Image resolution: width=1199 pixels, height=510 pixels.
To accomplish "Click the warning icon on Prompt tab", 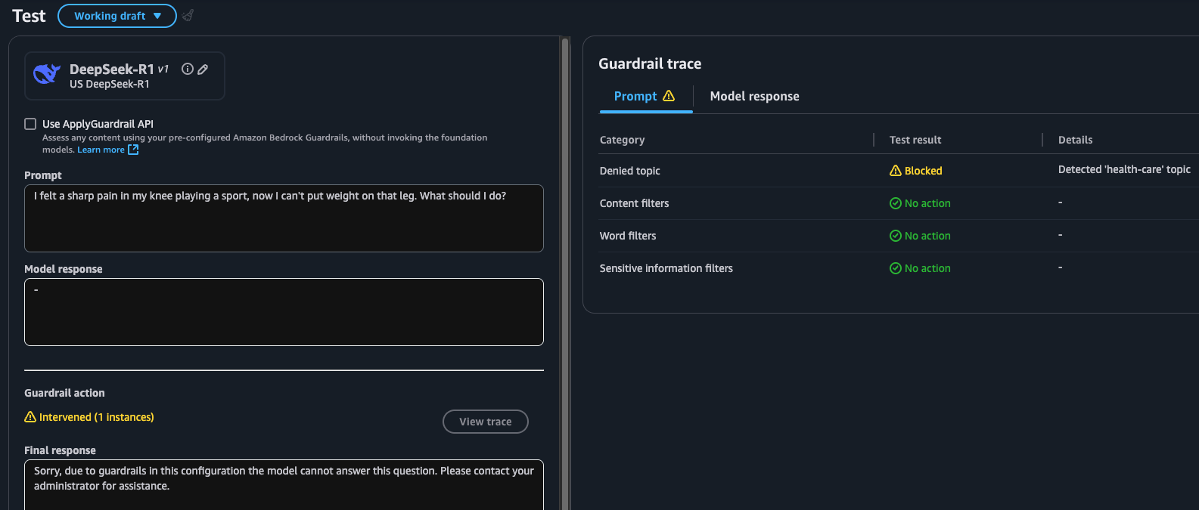I will click(x=669, y=96).
